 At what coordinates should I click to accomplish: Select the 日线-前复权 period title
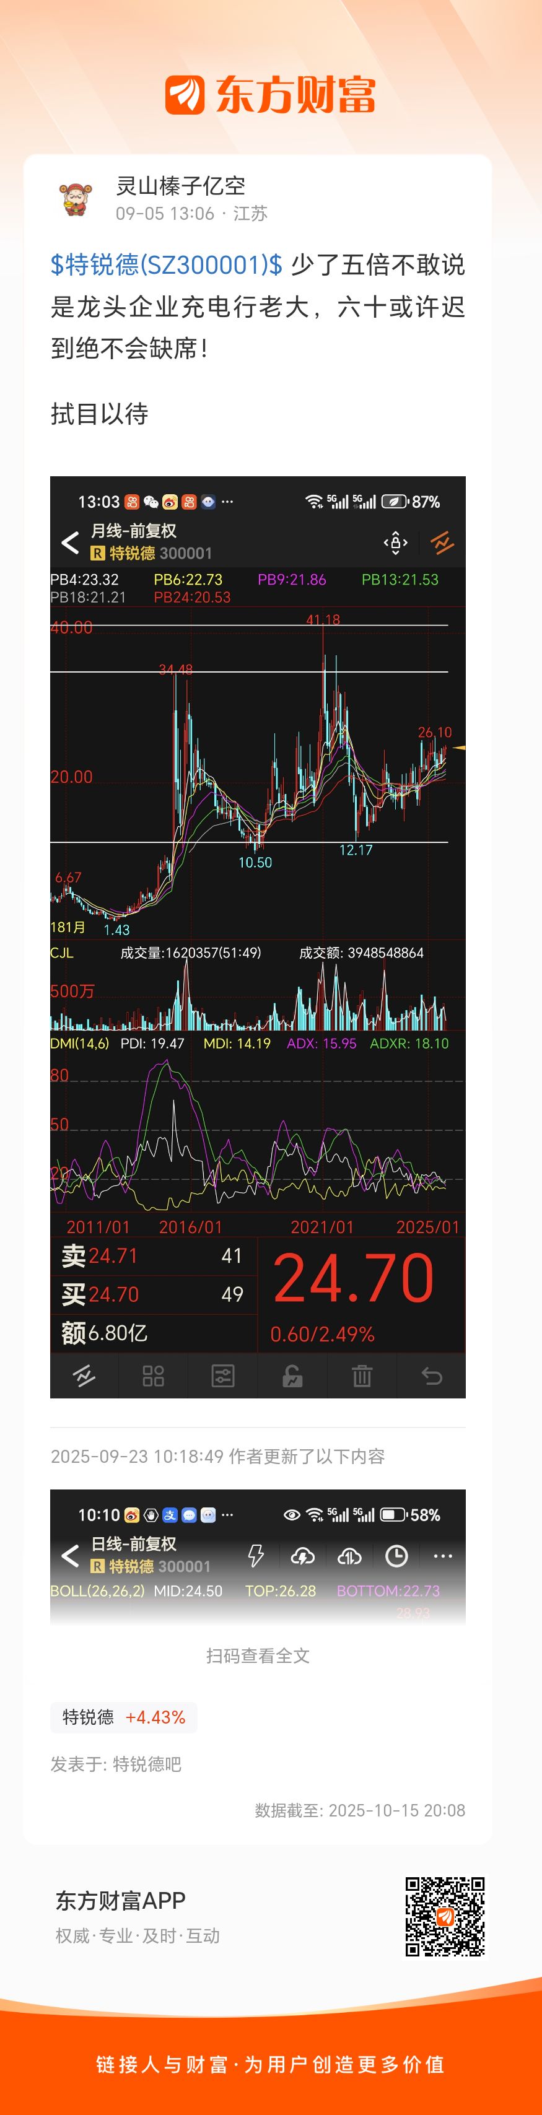134,1545
